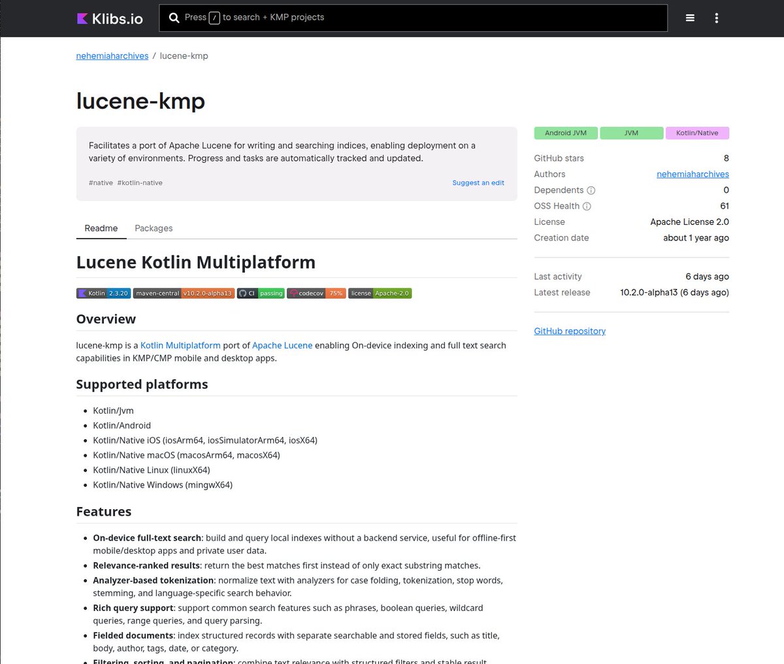Open nehemiaharchives breadcrumb link

click(112, 56)
